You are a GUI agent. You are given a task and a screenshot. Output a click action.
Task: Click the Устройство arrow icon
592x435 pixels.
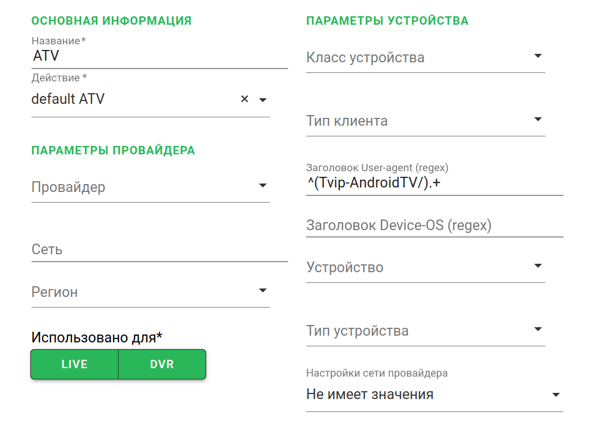(x=538, y=265)
